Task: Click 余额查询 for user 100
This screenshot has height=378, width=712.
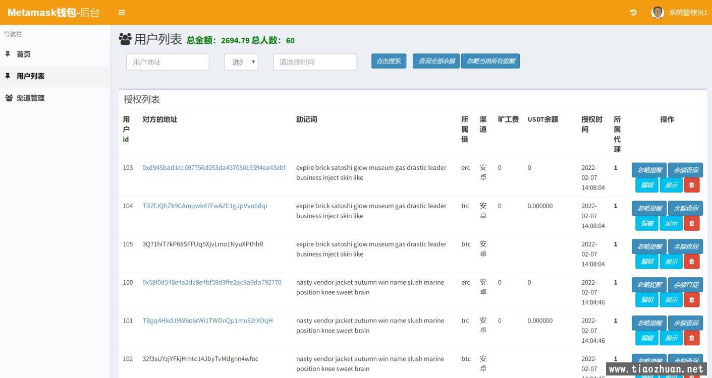Action: click(685, 285)
